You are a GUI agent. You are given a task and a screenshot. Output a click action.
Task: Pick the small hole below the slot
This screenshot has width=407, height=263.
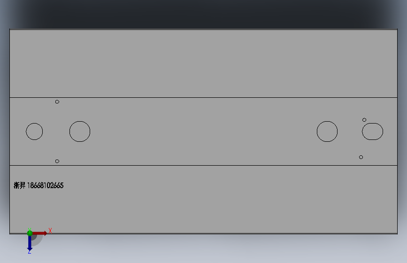[361, 157]
